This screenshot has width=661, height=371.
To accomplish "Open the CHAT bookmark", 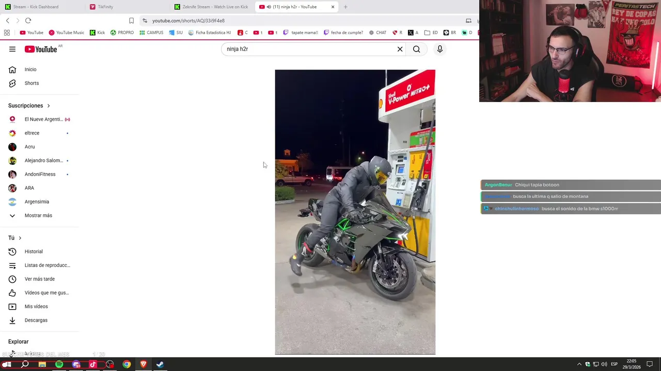I will pos(377,32).
